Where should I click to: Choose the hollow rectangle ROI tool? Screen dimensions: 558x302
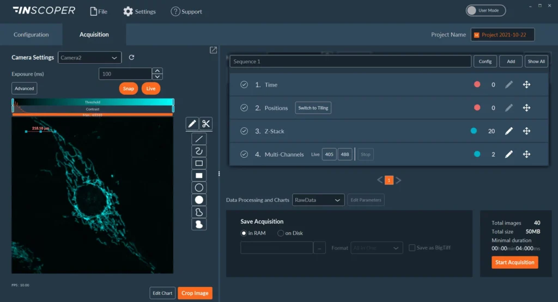click(199, 163)
